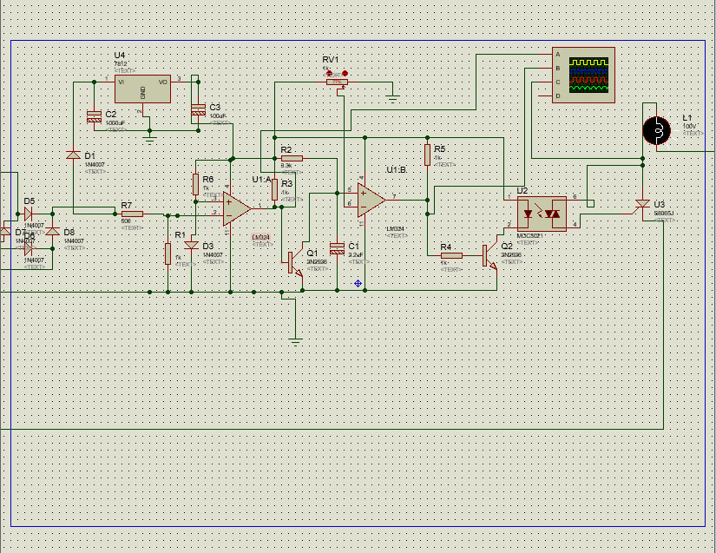This screenshot has height=553, width=716.
Task: Click the U1:B op-amp triangle
Action: 371,200
